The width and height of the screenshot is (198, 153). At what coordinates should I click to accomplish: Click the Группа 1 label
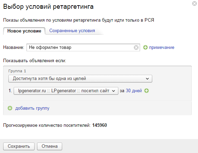tap(17, 71)
